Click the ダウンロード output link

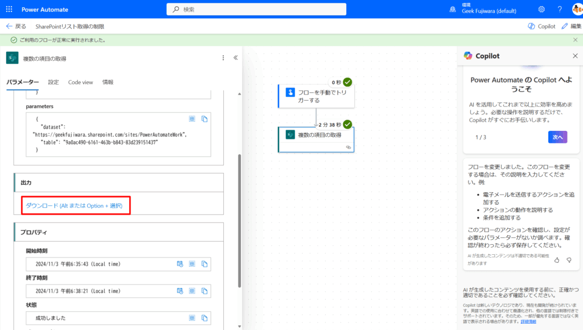74,205
